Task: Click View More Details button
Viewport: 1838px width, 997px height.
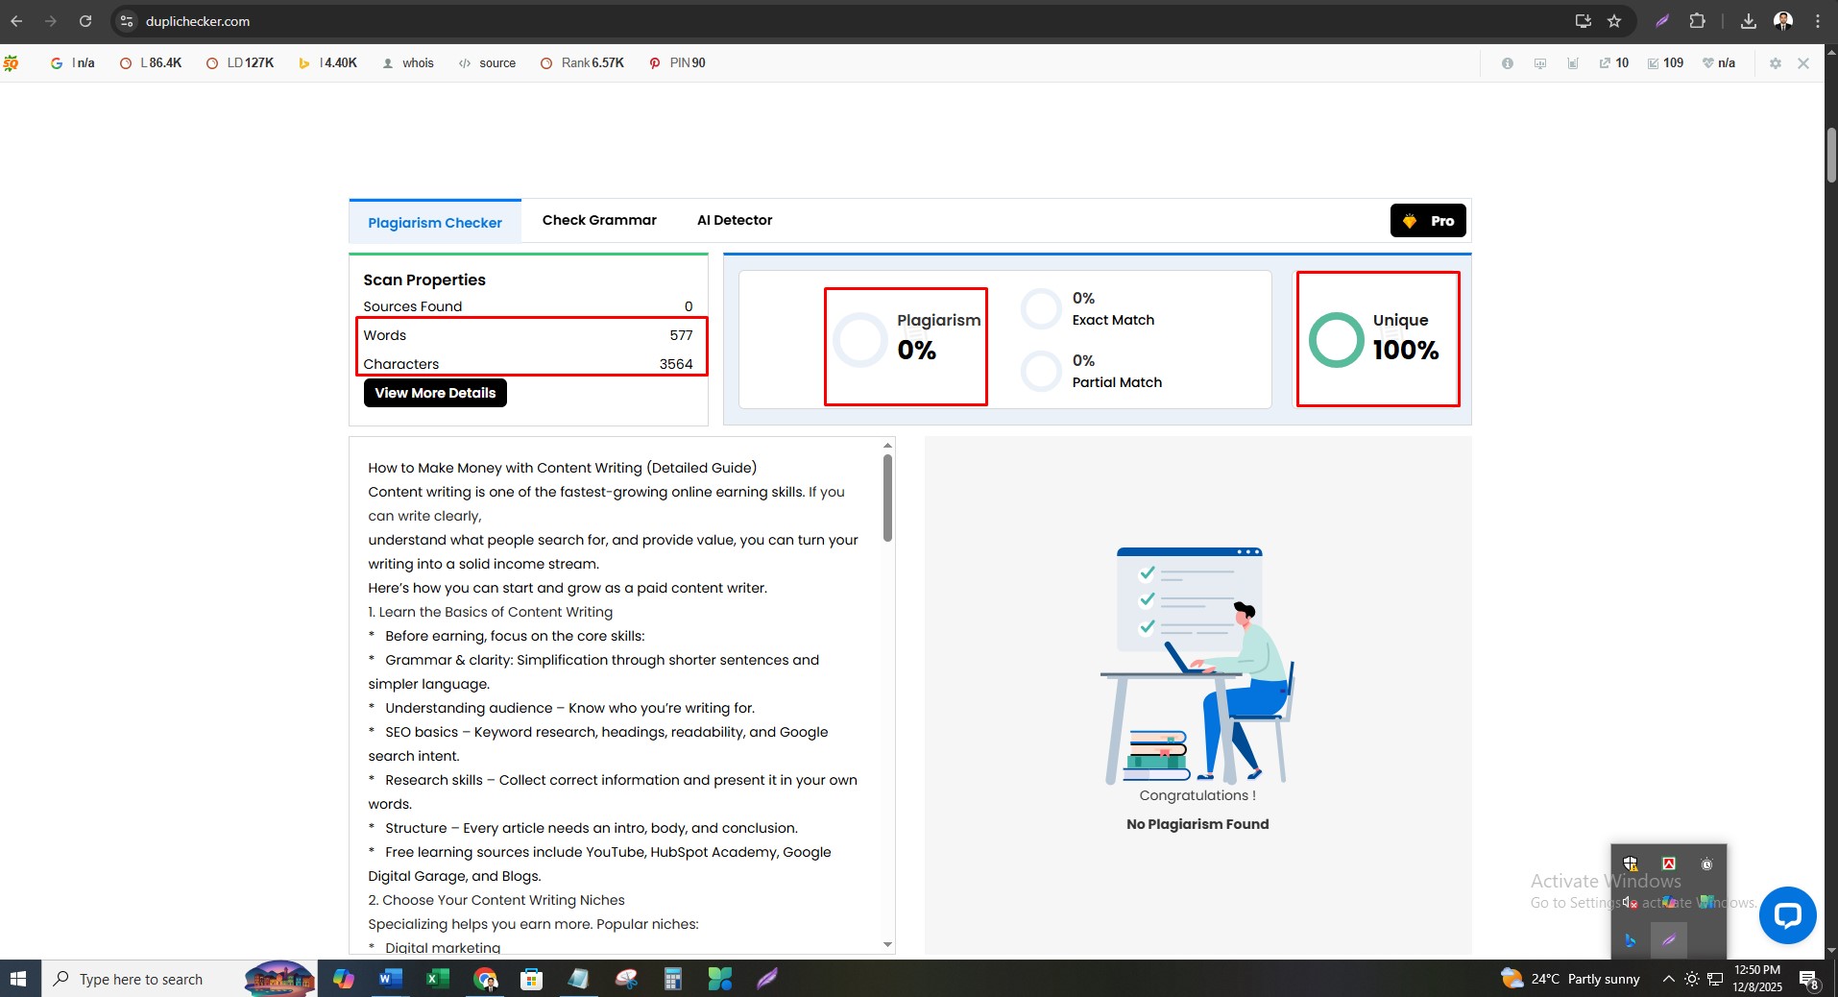Action: [434, 393]
